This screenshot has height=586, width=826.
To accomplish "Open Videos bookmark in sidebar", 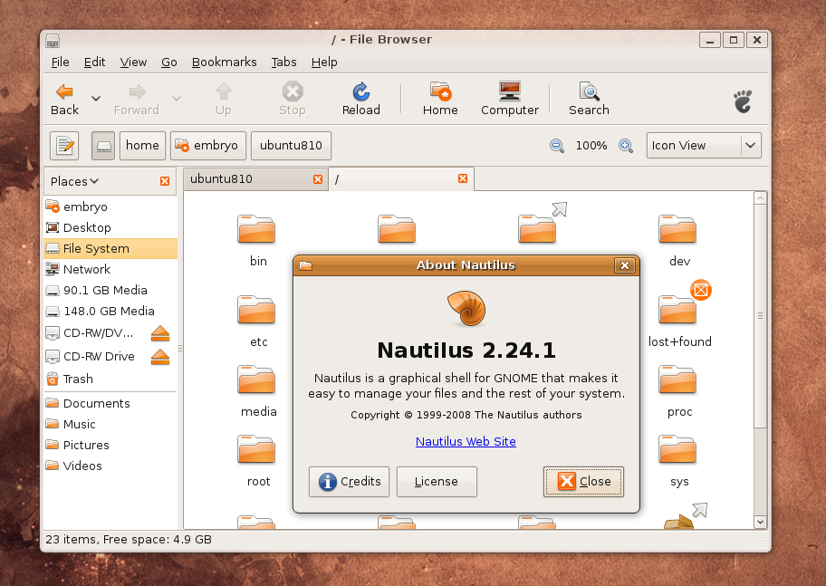I will [x=110, y=466].
